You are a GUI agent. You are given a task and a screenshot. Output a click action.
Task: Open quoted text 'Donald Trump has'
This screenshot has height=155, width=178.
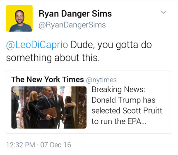123,100
